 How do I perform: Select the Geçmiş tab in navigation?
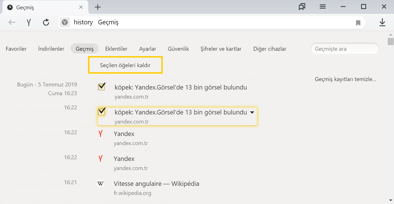click(x=85, y=49)
